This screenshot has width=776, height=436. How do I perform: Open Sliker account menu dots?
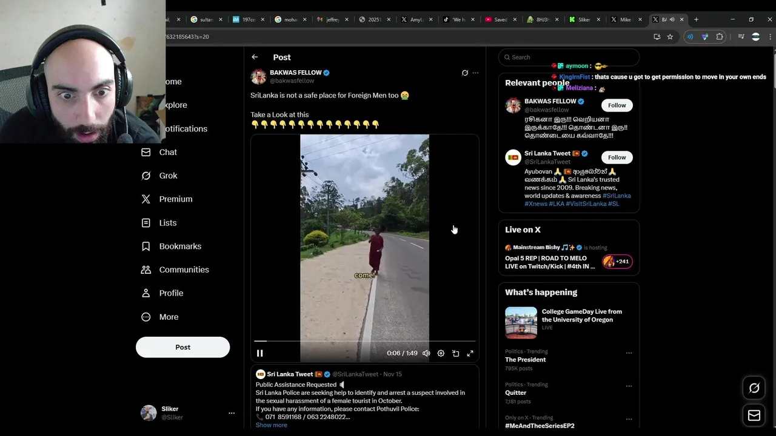coord(232,413)
